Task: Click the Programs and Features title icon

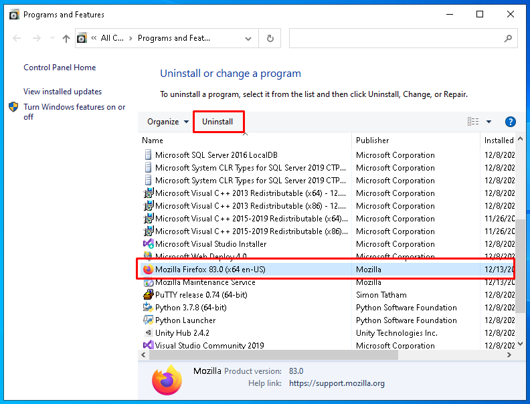Action: click(14, 15)
